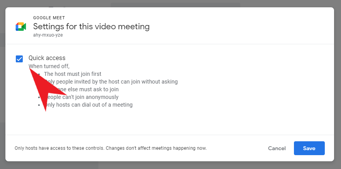Click the Google Meet logo icon

pyautogui.click(x=20, y=27)
